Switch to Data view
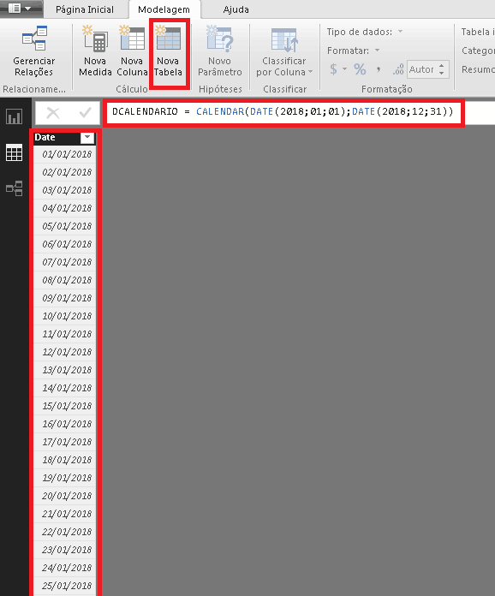495x596 pixels. click(14, 152)
